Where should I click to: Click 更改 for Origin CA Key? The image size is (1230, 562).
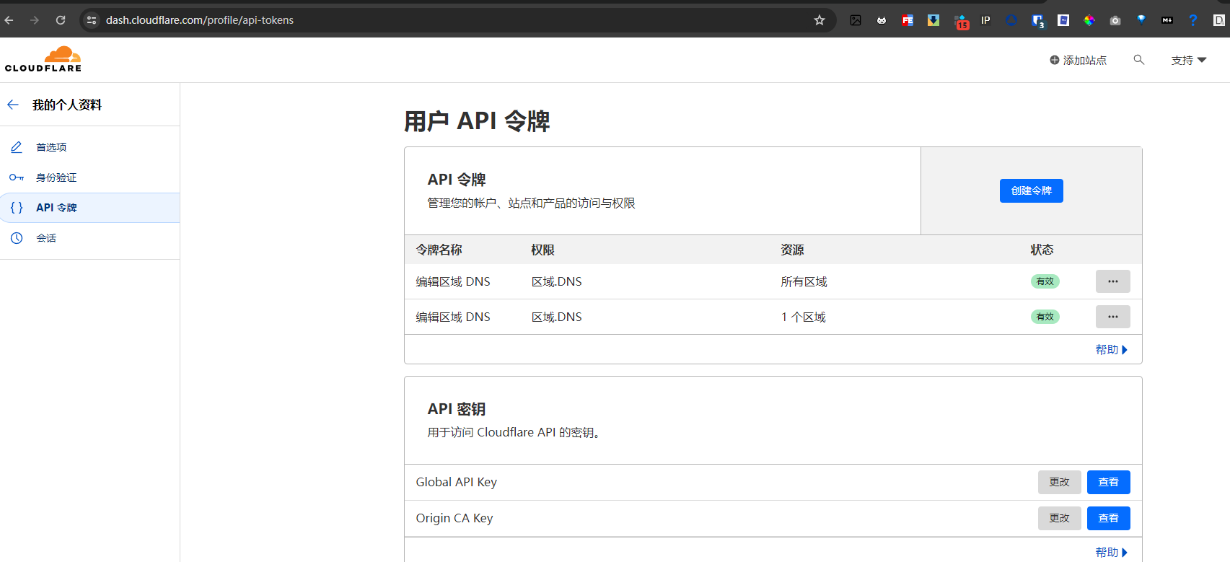click(1059, 518)
